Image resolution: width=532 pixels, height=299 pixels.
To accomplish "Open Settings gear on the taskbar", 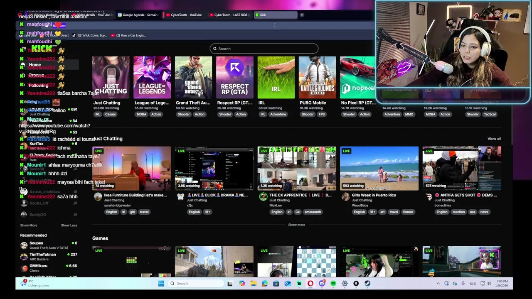I will coord(345,284).
